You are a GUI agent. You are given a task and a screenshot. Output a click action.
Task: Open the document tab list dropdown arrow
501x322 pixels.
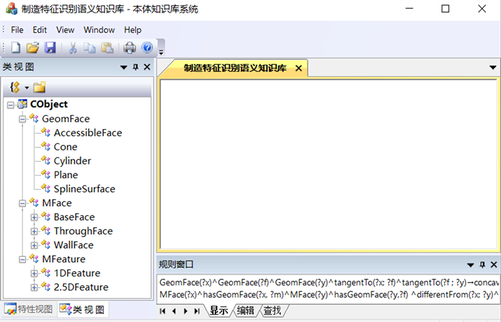[x=493, y=68]
